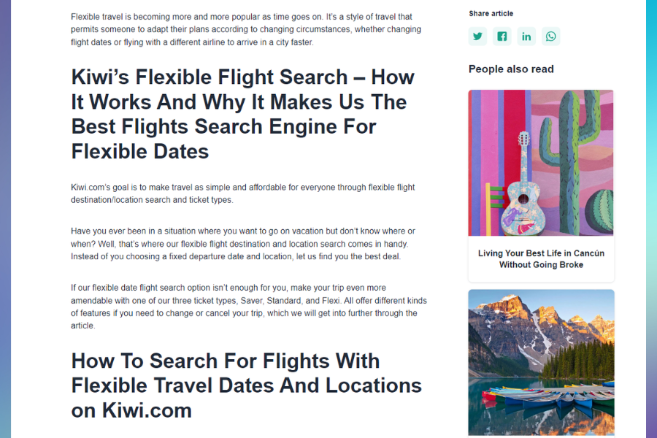Select the paragraph mentioning Saver, Standard, and Flexi

pos(248,307)
